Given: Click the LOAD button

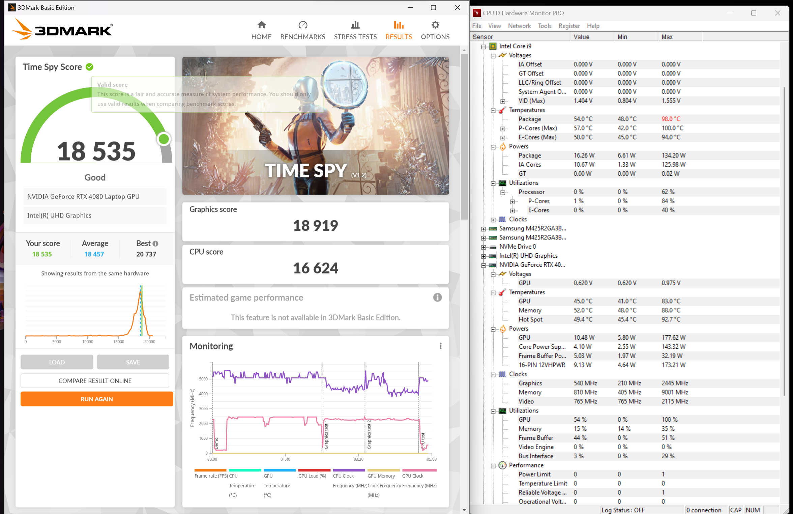Looking at the screenshot, I should [x=57, y=362].
